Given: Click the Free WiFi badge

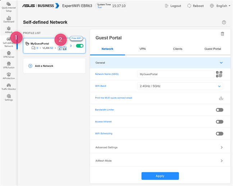Looking at the screenshot, I should tap(76, 38).
